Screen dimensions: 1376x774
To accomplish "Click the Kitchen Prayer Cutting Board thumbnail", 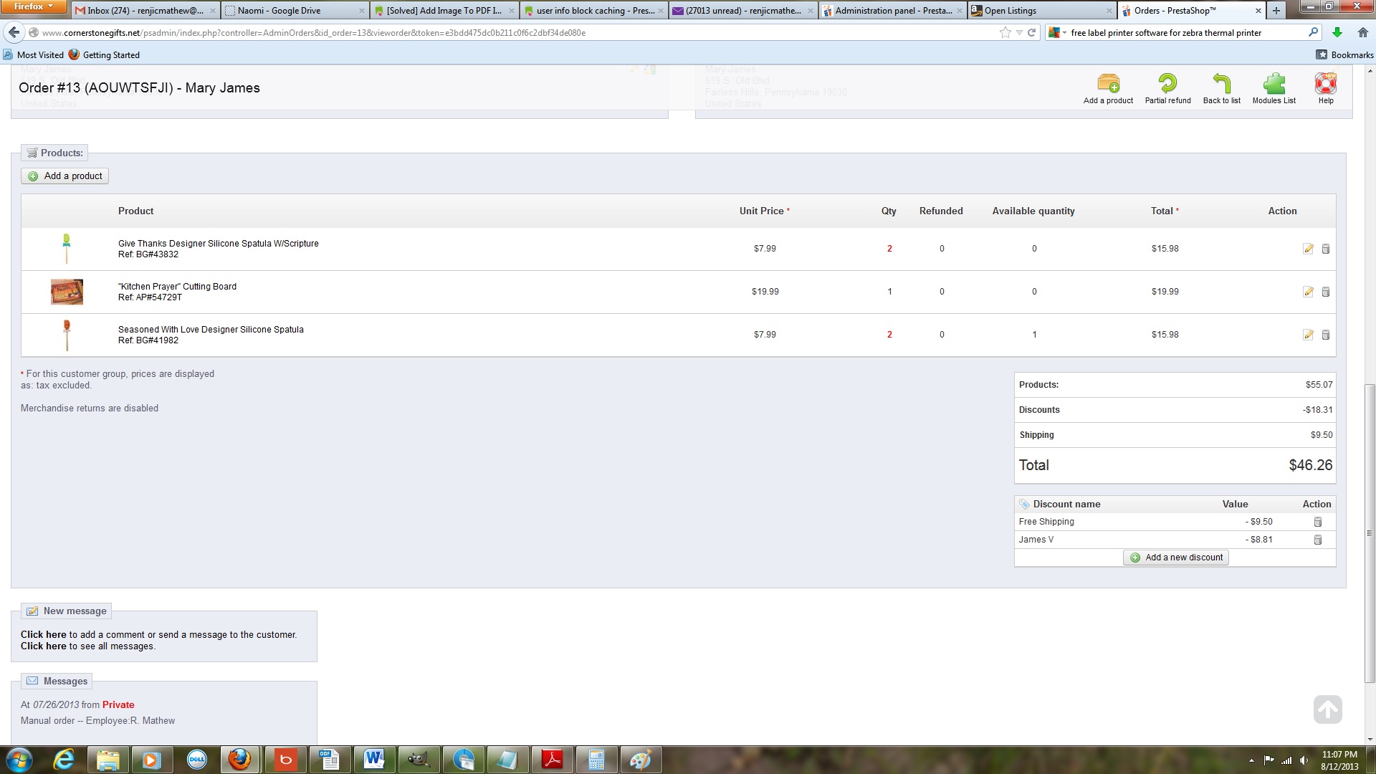I will click(x=67, y=292).
